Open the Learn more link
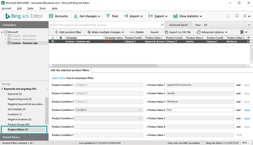253x145 pixels. (x=59, y=78)
